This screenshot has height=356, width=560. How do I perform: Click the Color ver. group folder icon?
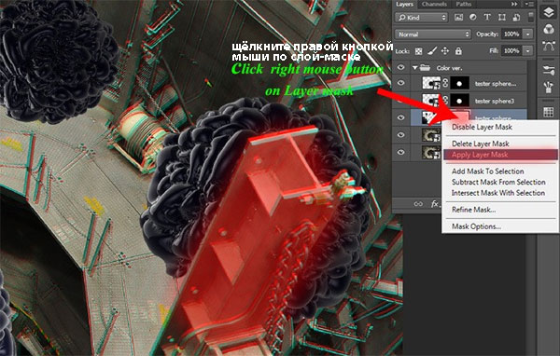[425, 67]
